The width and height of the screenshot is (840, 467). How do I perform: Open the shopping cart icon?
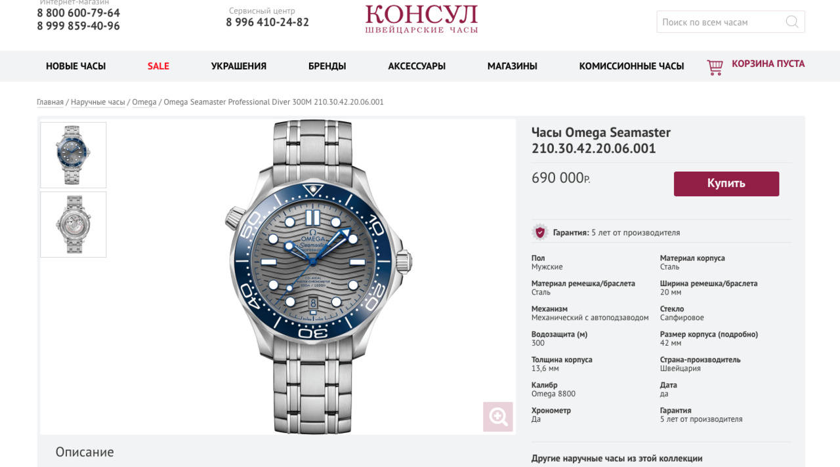715,67
